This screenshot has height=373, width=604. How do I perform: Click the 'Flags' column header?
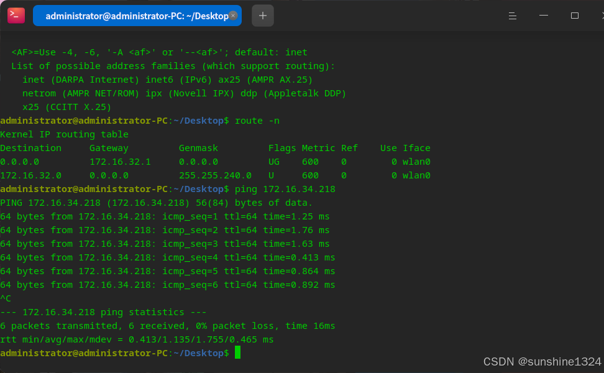(282, 149)
